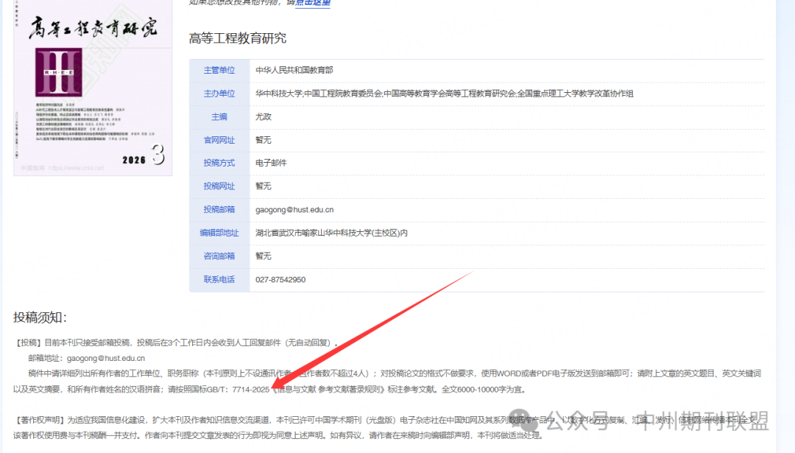Image resolution: width=795 pixels, height=453 pixels.
Task: Click the 2026 issue 3 label on cover
Action: (144, 155)
